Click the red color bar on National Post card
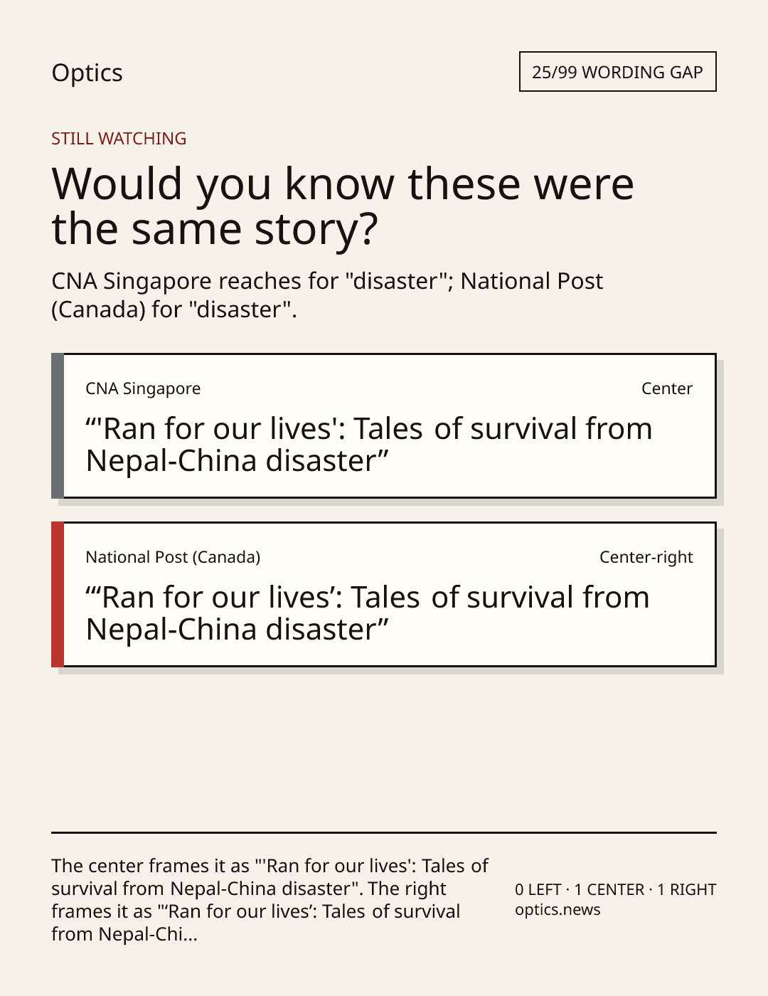Image resolution: width=768 pixels, height=996 pixels. tap(58, 595)
